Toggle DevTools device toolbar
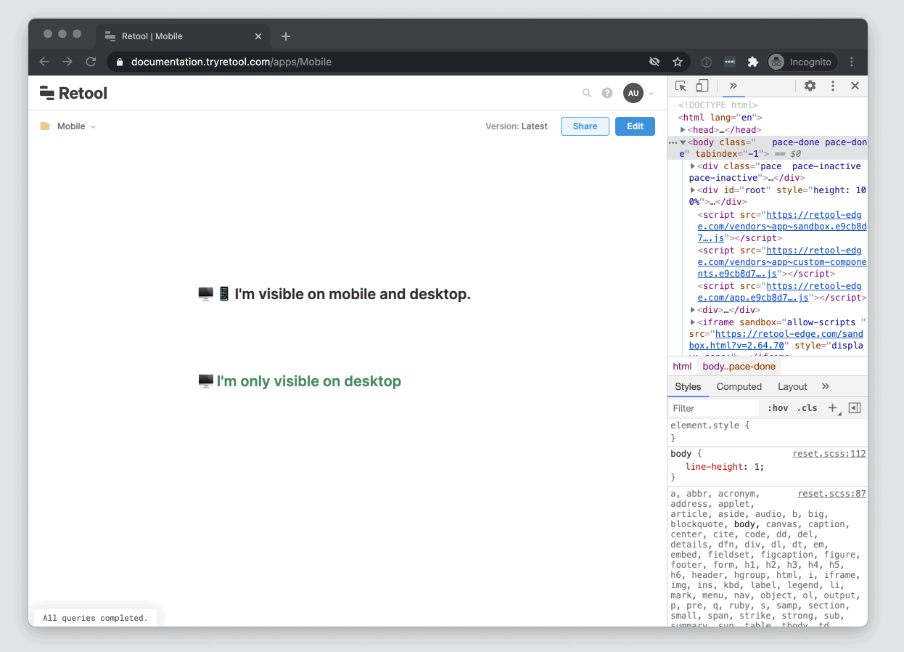Screen dimensions: 904x652 tap(702, 86)
